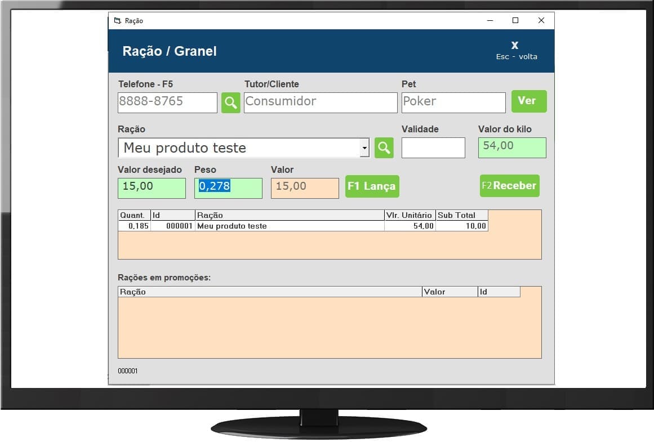The height and width of the screenshot is (442, 654).
Task: Focus the Telefone input field
Action: [167, 102]
